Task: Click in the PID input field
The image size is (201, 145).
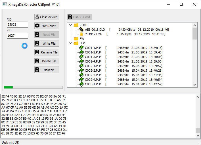Action: point(17,24)
